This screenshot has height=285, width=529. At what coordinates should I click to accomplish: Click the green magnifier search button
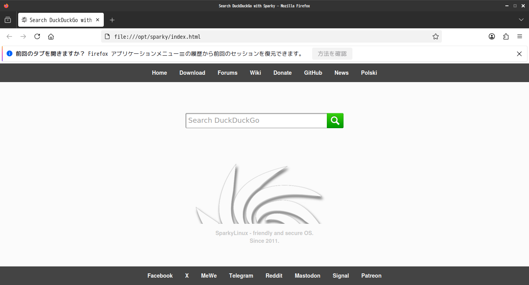pyautogui.click(x=335, y=120)
